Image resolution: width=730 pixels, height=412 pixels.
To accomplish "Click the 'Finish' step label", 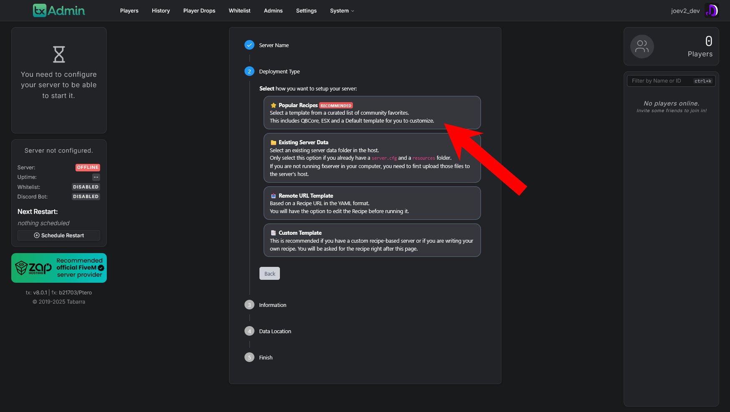I will [x=266, y=357].
